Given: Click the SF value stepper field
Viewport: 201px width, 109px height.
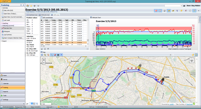Looking at the screenshot, I should click(x=32, y=104).
